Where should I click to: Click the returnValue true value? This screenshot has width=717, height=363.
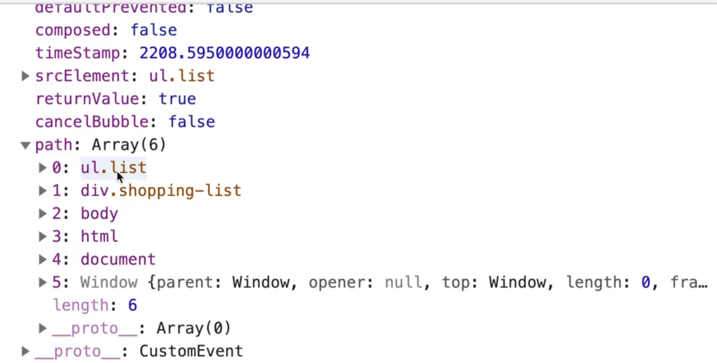[177, 99]
